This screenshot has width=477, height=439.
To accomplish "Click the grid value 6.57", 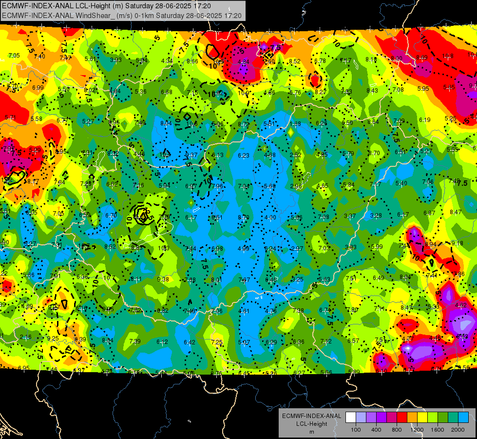I will 353,340.
